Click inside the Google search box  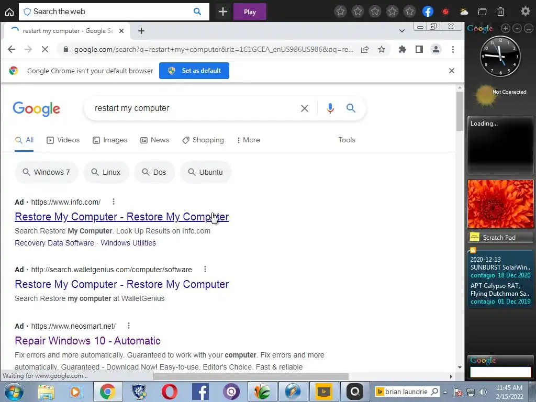192,108
